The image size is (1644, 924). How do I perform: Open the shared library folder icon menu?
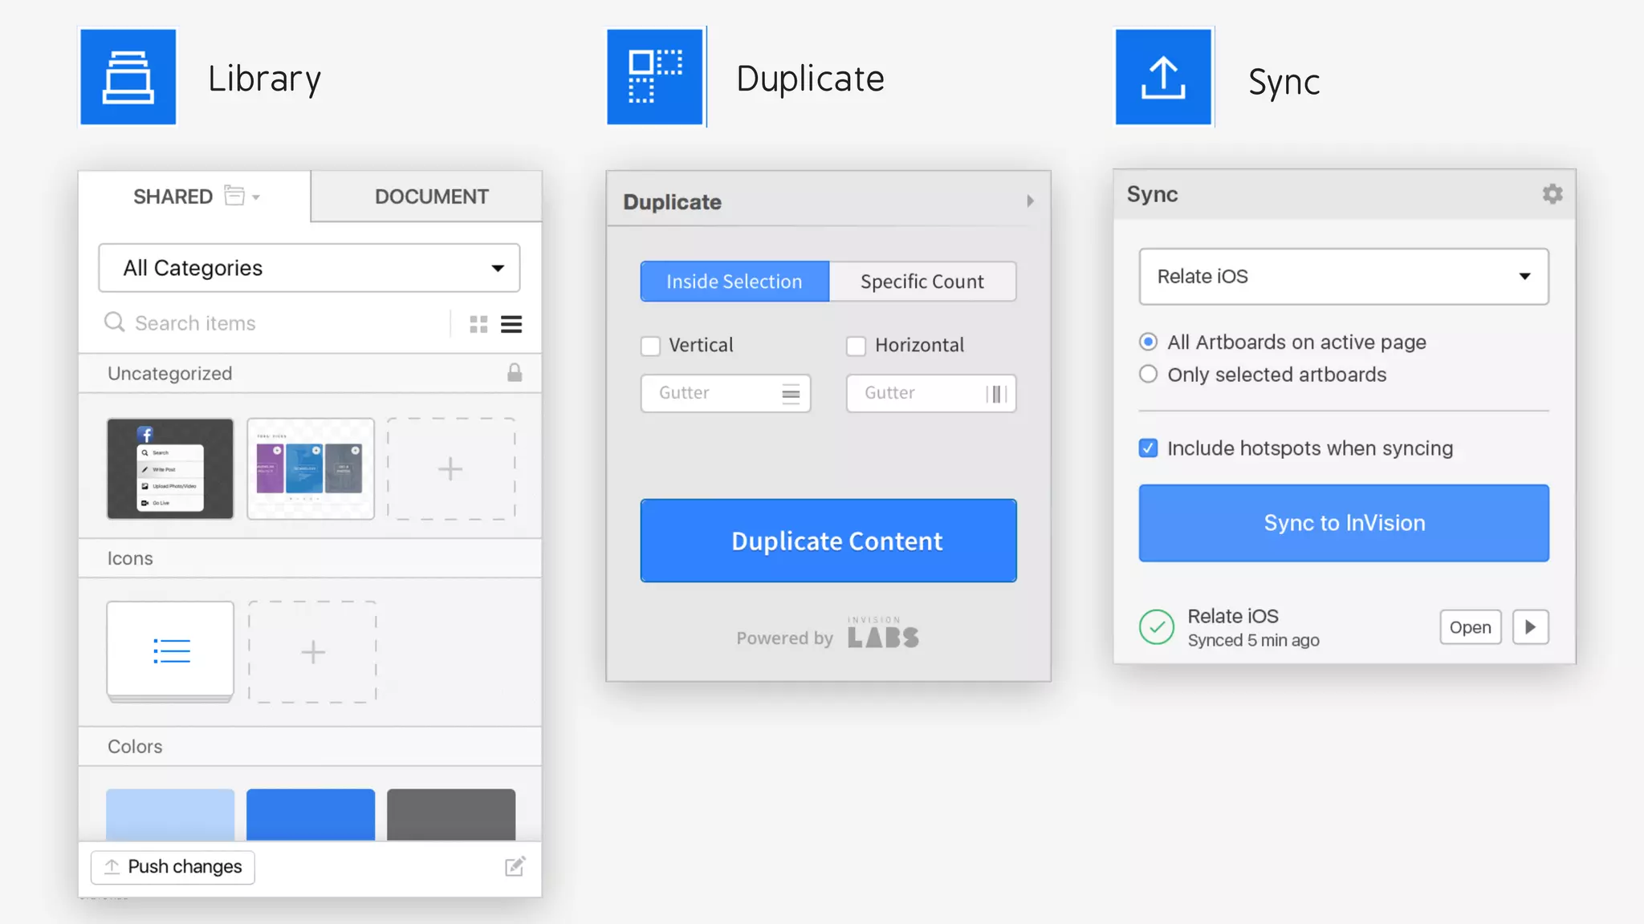pos(242,196)
